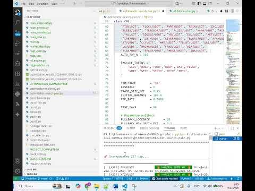Switch to the all-futures py editor tab
The image size is (255, 191).
[184, 11]
